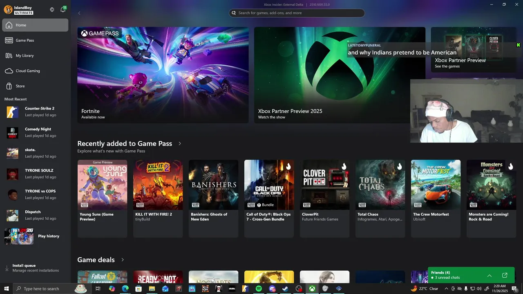
Task: Click the Xbox app taskbar icon
Action: (x=312, y=289)
